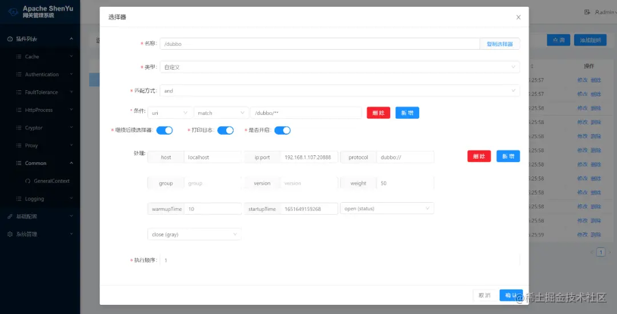617x314 pixels.
Task: Click the blue 确认 button
Action: pos(511,295)
